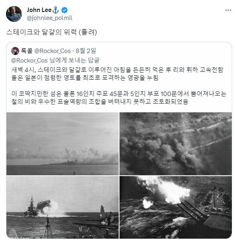Click the blue verified badge
Image resolution: width=235 pixels, height=243 pixels.
64,10
